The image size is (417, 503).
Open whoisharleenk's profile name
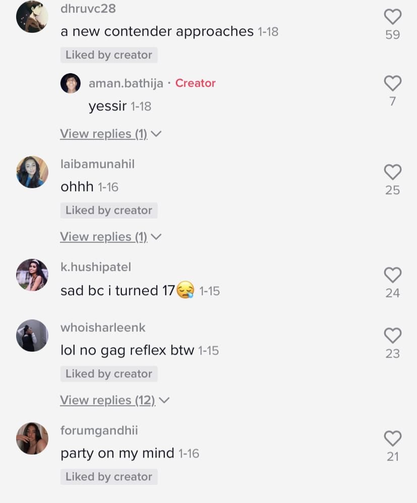tap(103, 327)
